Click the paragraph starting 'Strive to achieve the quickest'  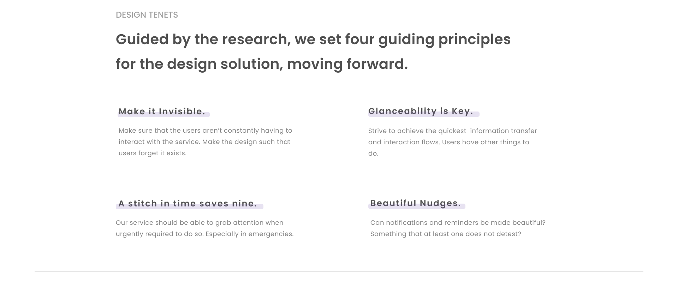pos(453,142)
